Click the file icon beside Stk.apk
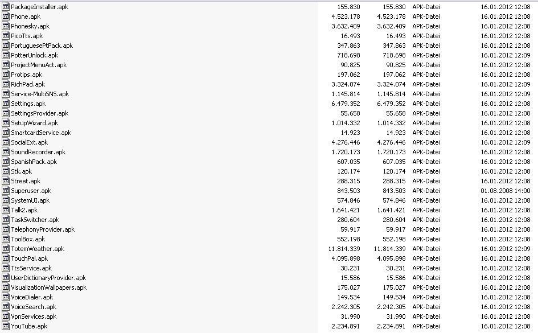This screenshot has height=333, width=538. pos(6,171)
